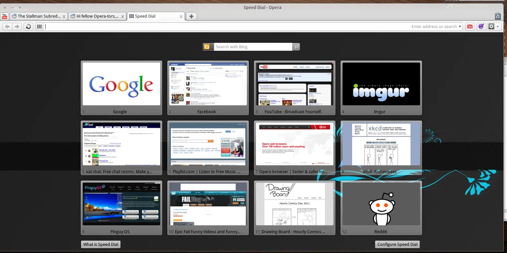
Task: Open the Facebook speed dial entry
Action: tap(208, 88)
